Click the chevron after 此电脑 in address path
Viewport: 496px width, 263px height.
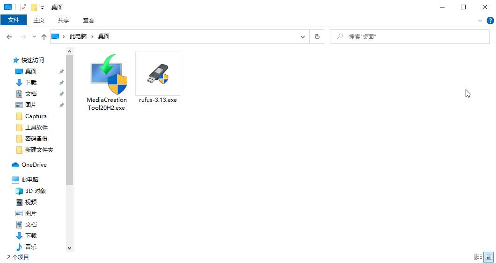[92, 36]
